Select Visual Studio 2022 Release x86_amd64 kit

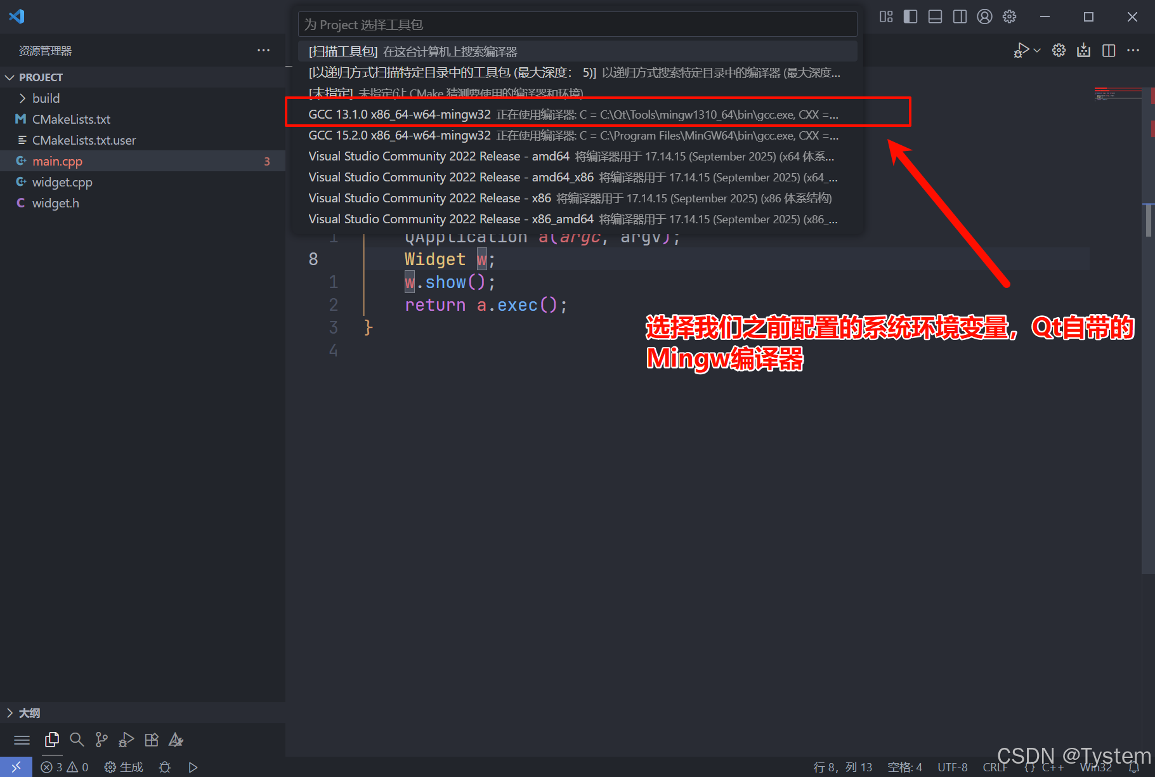(x=577, y=219)
